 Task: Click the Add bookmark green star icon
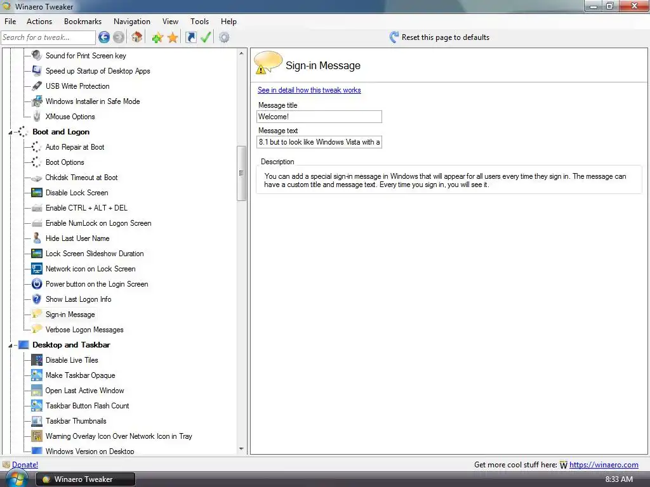coord(157,37)
